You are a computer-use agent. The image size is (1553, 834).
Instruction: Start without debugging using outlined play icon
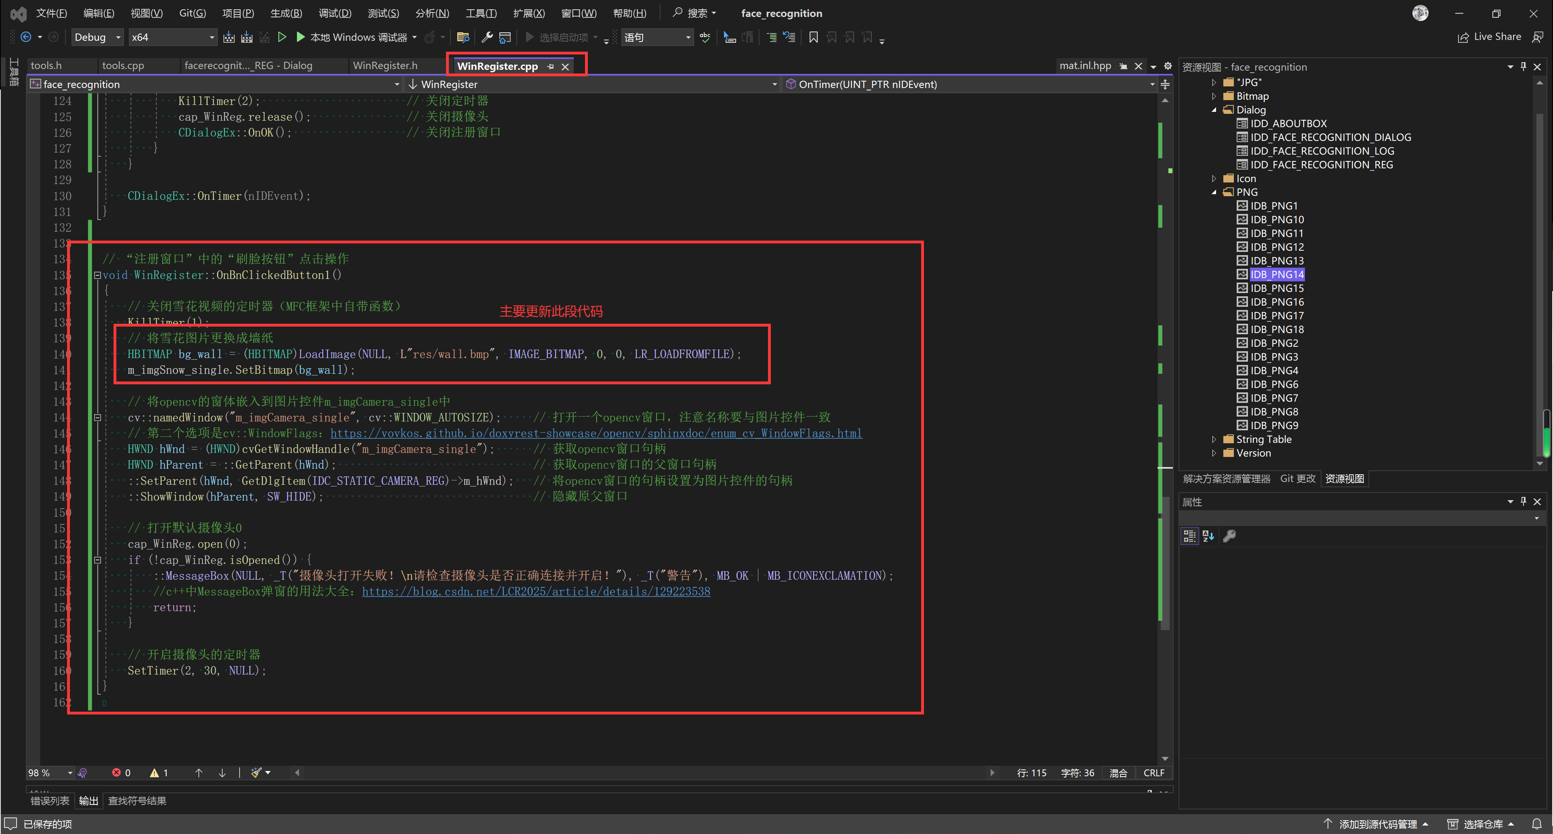[x=282, y=38]
